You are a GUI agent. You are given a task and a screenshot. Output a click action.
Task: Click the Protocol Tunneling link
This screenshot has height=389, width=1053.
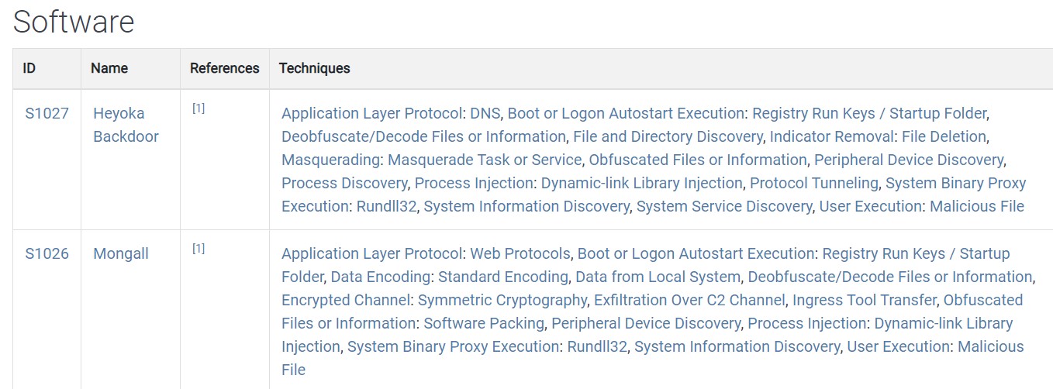click(x=814, y=183)
